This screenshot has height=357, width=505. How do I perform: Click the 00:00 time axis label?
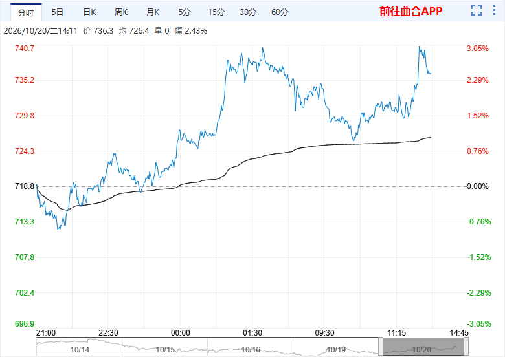click(181, 333)
